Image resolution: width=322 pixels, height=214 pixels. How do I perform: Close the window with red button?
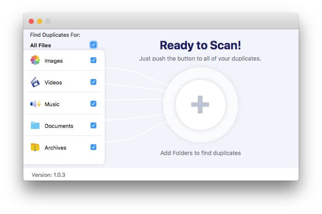click(x=31, y=21)
